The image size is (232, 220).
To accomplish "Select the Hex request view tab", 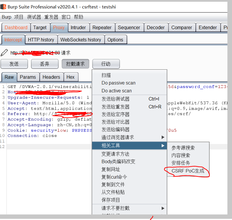I will click(x=71, y=77).
